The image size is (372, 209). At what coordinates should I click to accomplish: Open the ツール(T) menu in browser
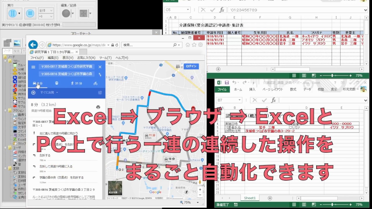tap(105, 58)
